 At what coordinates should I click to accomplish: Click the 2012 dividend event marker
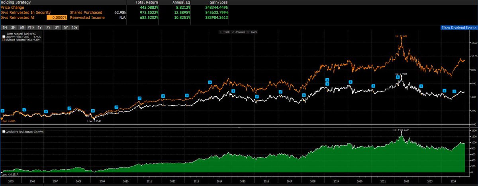(163, 95)
